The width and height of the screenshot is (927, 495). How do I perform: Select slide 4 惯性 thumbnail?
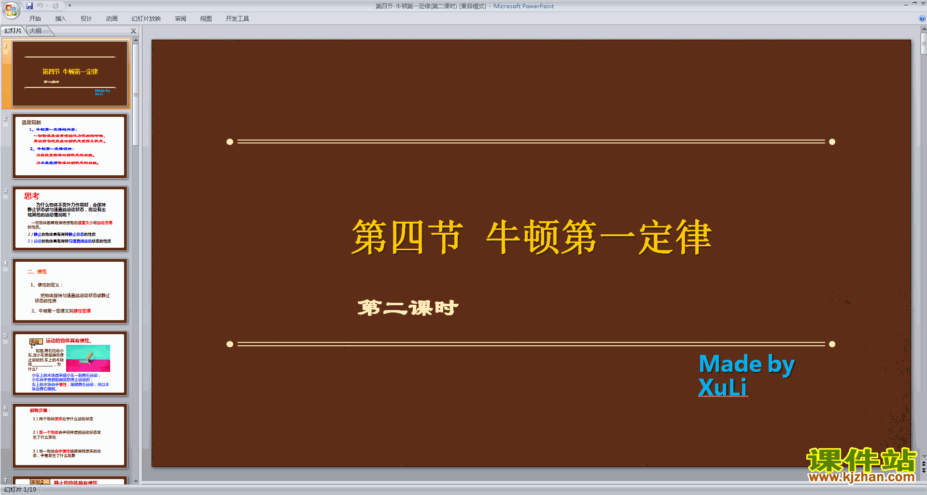tap(70, 291)
